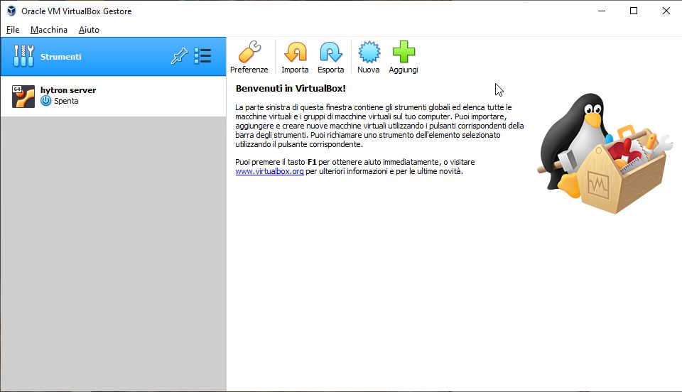The width and height of the screenshot is (682, 392).
Task: Open the Macchina menu
Action: (x=49, y=30)
